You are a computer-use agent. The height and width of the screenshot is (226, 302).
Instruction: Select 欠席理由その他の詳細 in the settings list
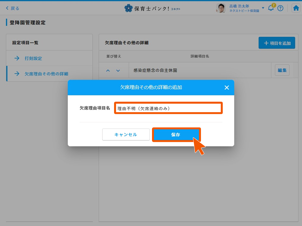click(46, 74)
